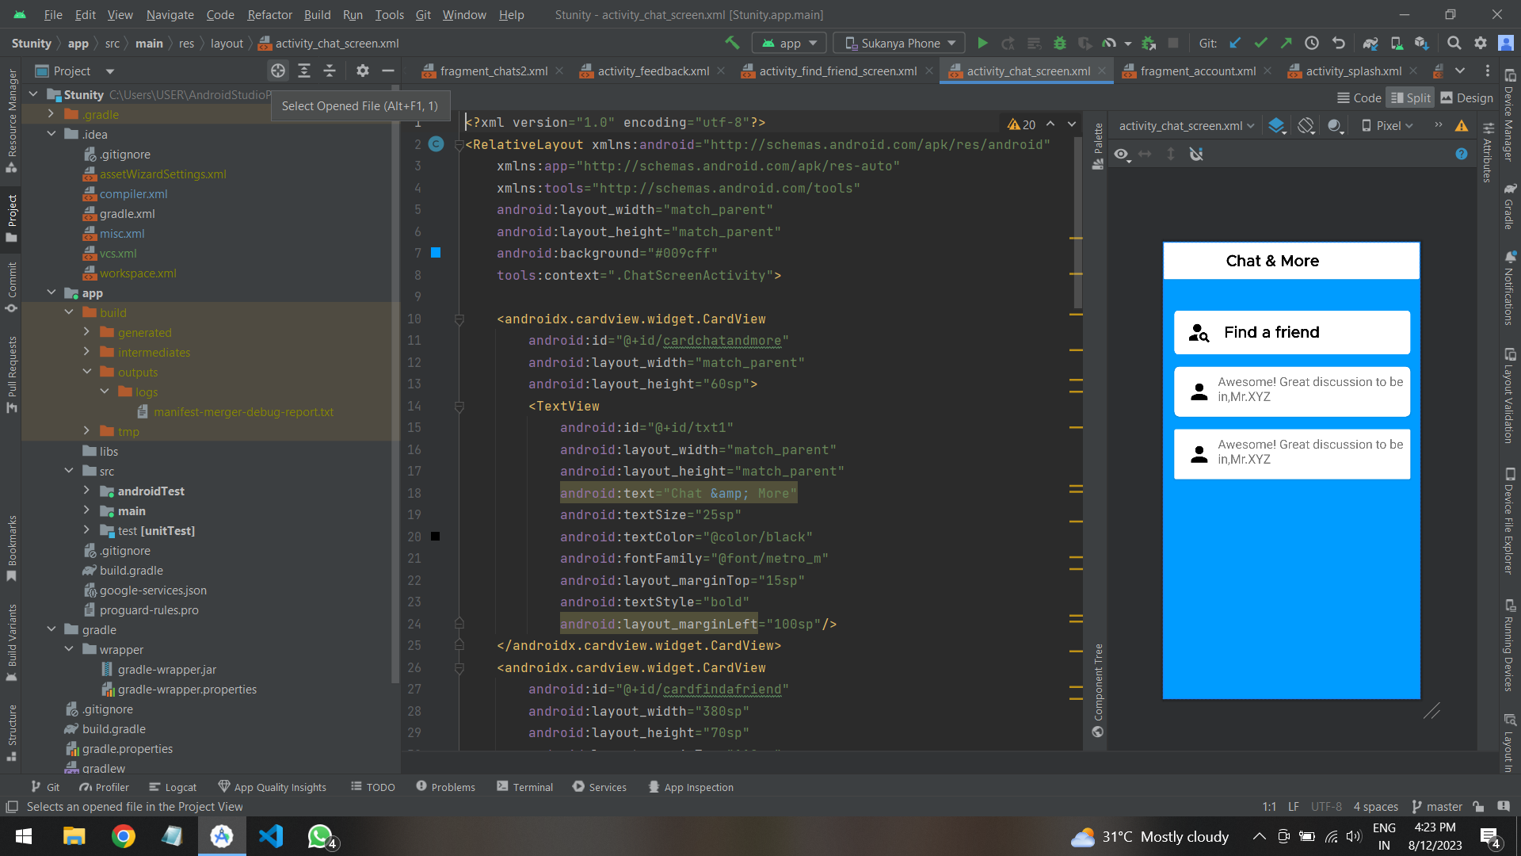The width and height of the screenshot is (1521, 856).
Task: Click Git Commit checkmark icon
Action: (1261, 43)
